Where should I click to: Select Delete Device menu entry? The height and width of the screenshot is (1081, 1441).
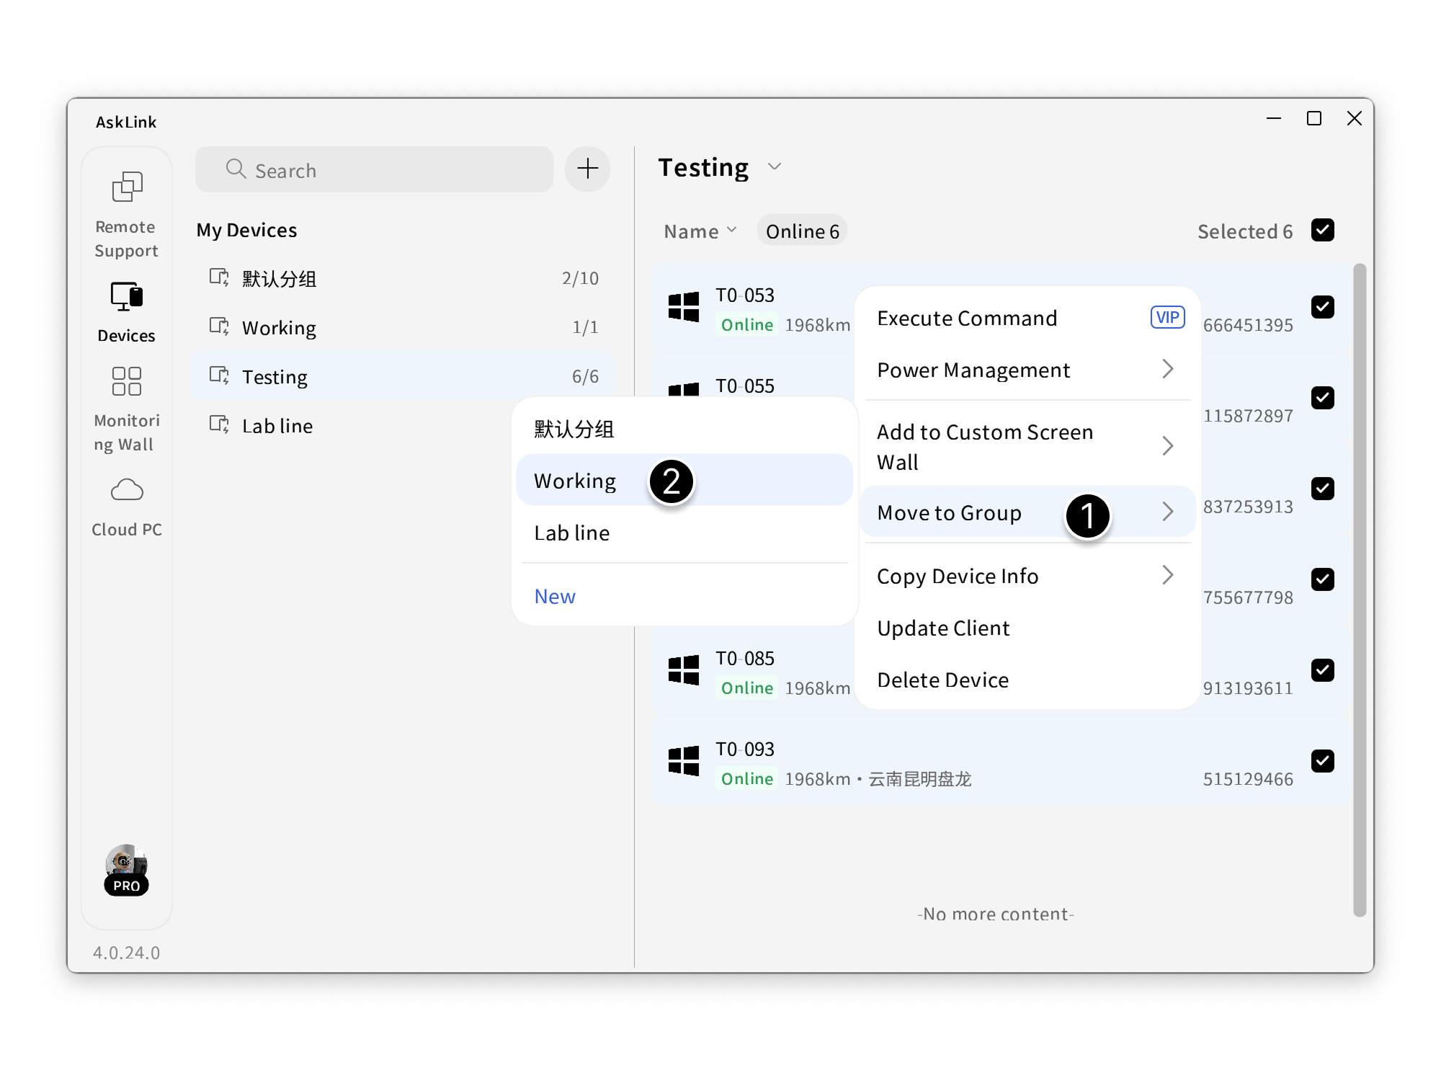pyautogui.click(x=942, y=680)
